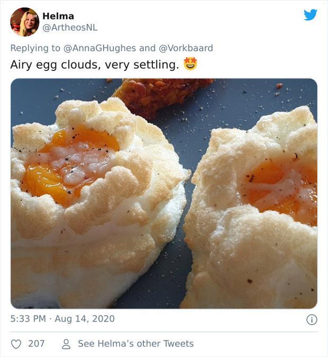
Task: Click the Twitter bird logo
Action: (x=311, y=15)
